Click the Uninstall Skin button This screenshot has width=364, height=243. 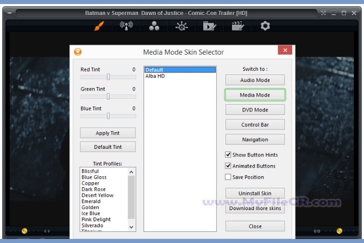click(x=255, y=193)
